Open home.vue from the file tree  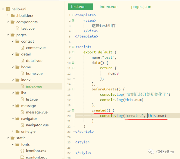coord(34,74)
